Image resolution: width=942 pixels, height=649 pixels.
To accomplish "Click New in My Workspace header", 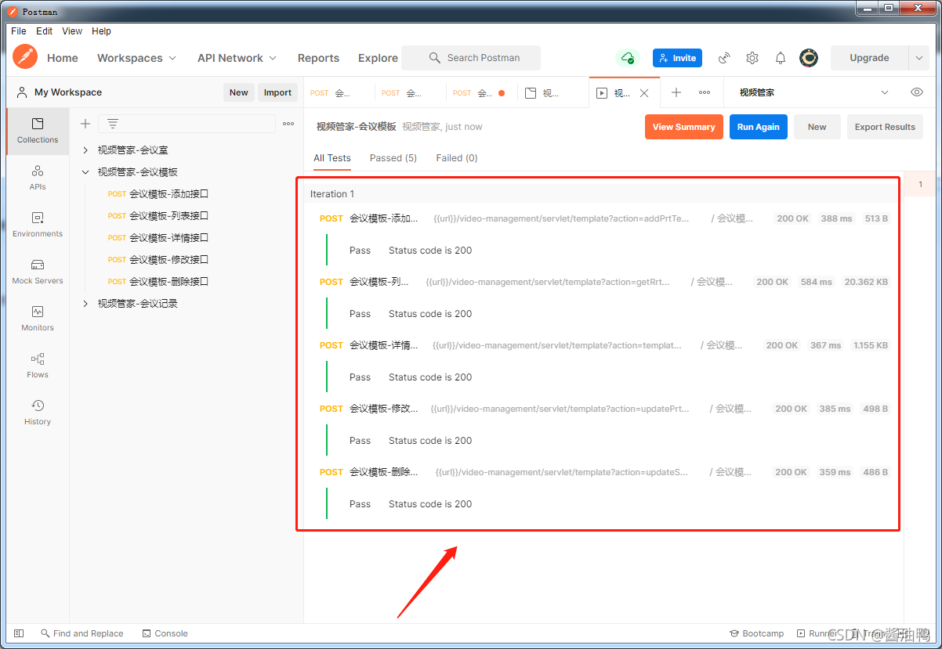I will (x=239, y=92).
